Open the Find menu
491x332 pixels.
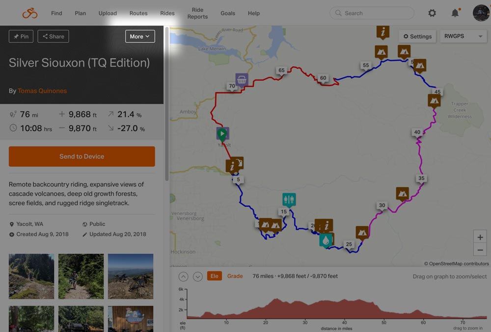56,13
